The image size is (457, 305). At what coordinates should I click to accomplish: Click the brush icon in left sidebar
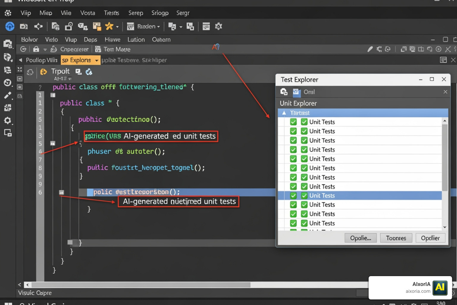click(8, 95)
